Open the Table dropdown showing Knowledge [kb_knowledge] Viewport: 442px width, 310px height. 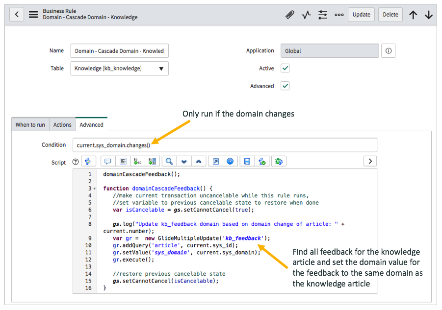(161, 69)
